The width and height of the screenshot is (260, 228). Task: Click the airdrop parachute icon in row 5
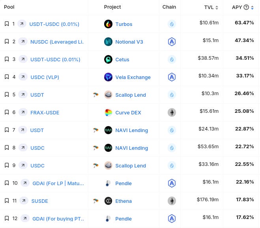click(x=96, y=95)
